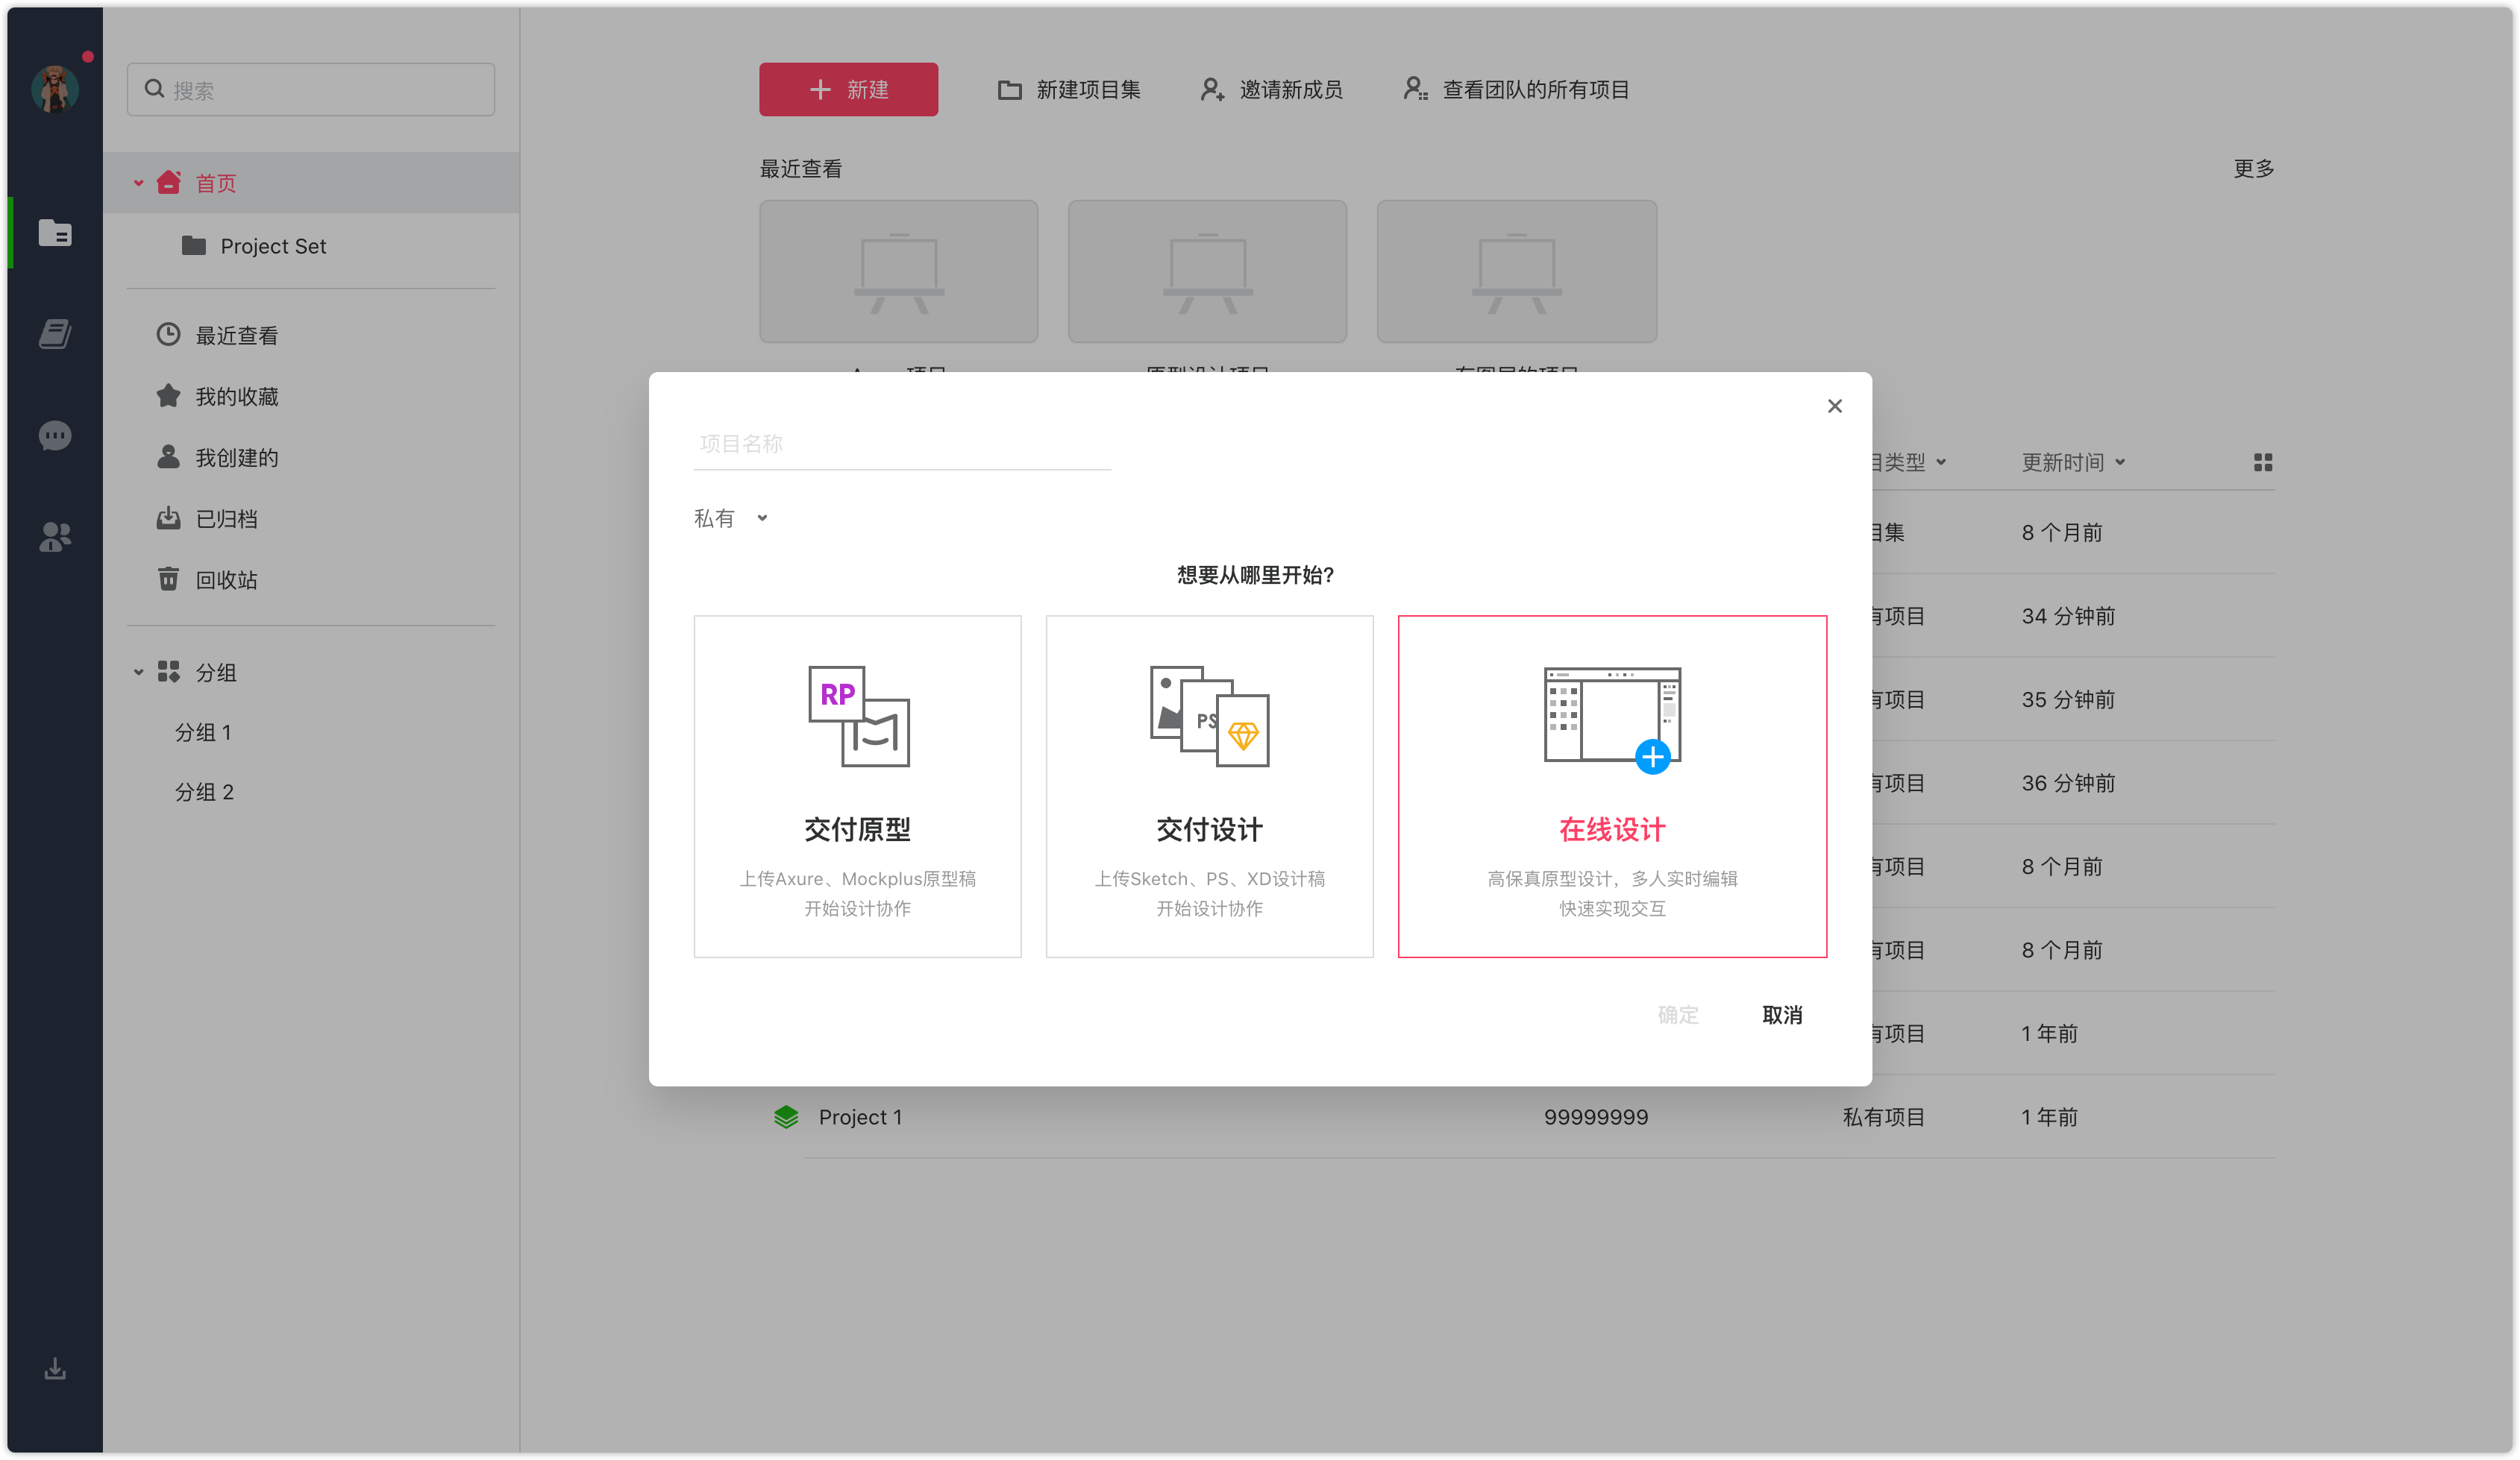Click the 取消 cancel button
The image size is (2520, 1460).
(1781, 1014)
